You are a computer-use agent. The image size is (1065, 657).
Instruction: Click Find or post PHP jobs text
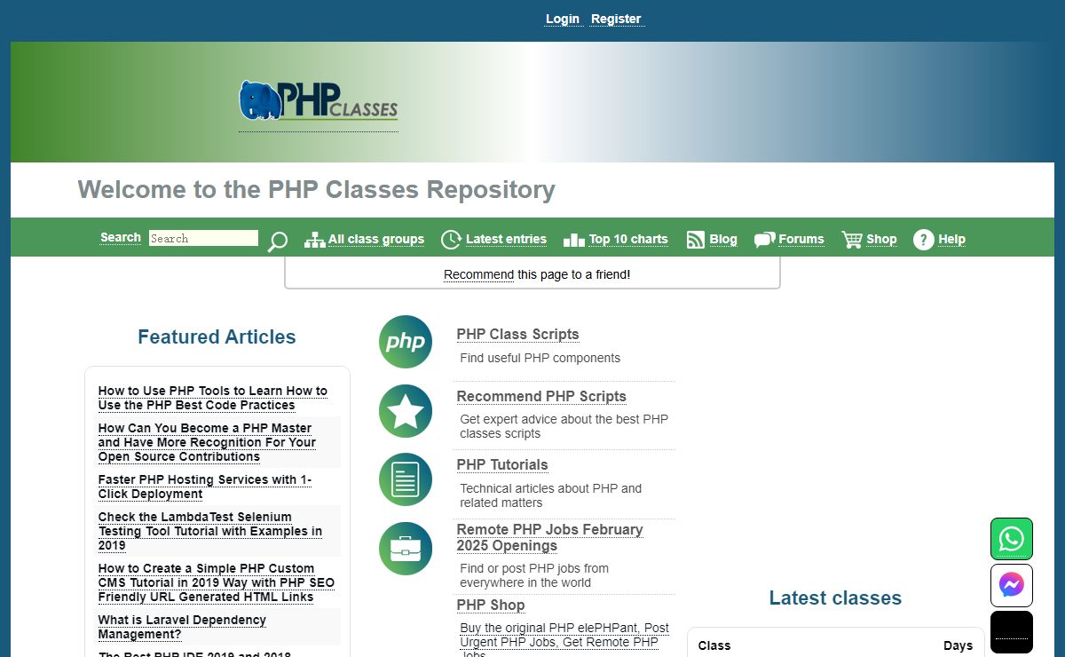tap(534, 575)
